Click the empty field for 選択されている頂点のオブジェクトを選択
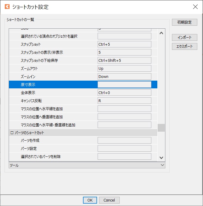Viewport: 203px width, 206px height. 124,36
